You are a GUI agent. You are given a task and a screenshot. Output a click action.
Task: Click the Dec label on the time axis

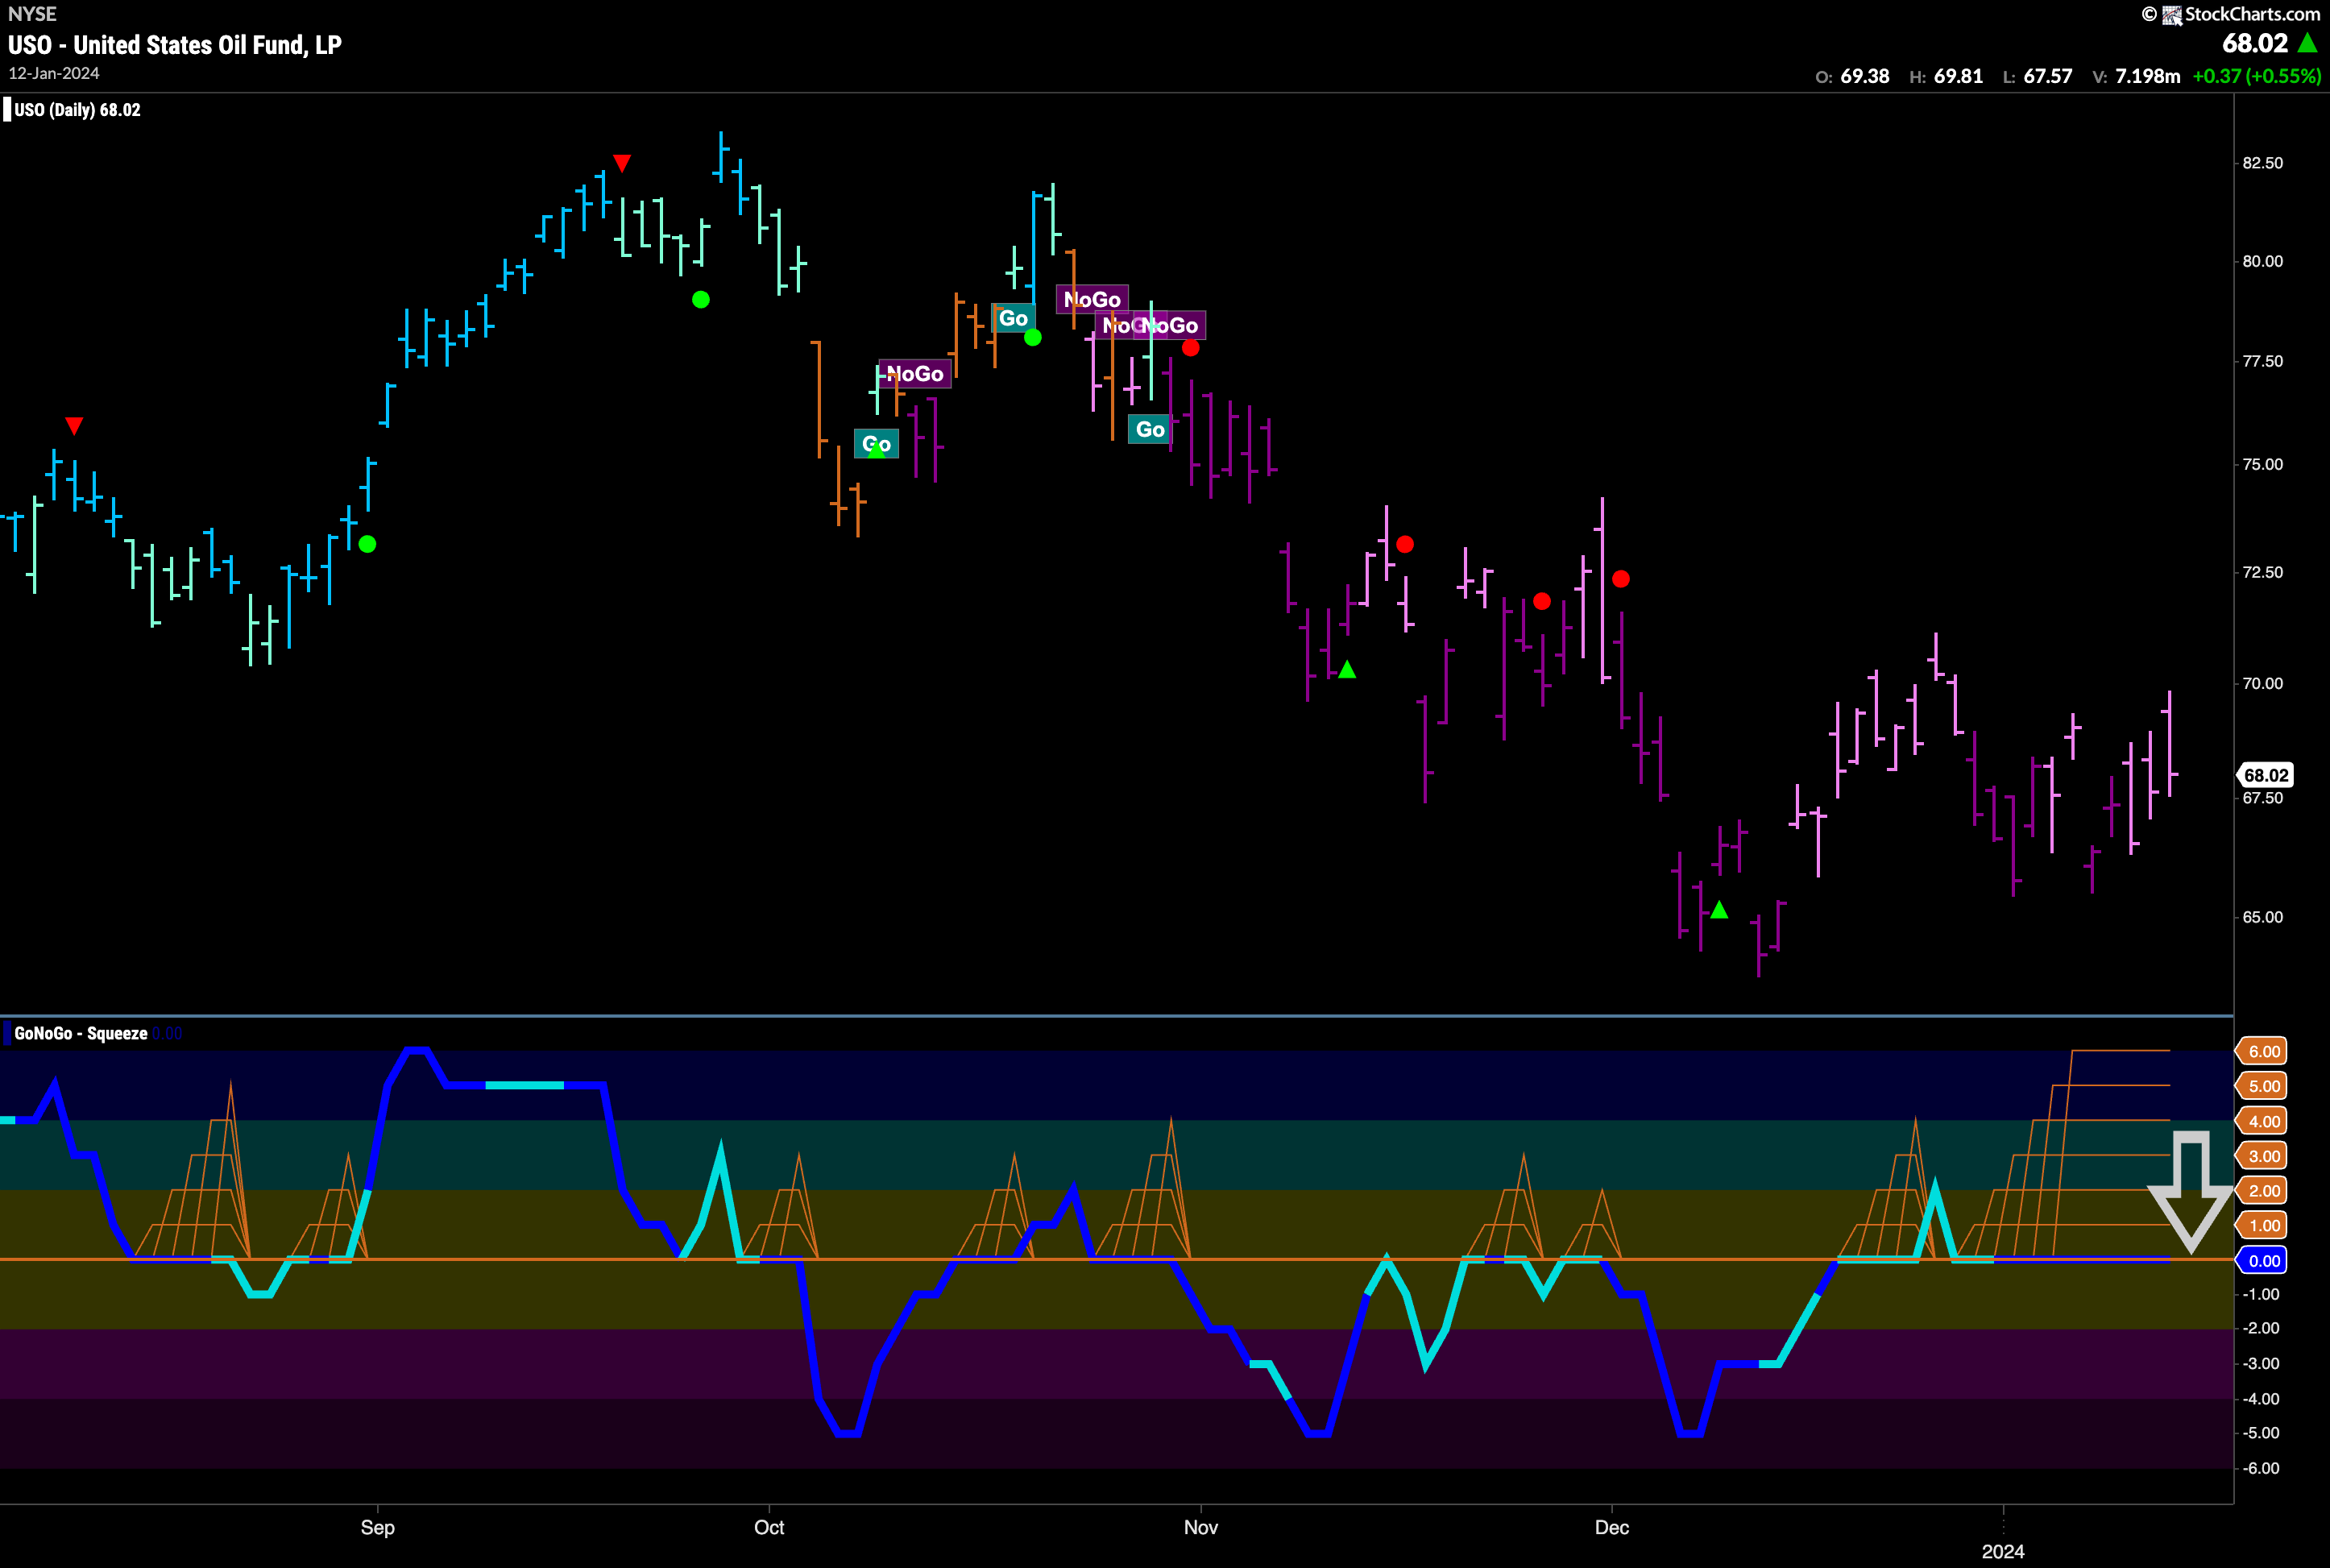click(1612, 1527)
